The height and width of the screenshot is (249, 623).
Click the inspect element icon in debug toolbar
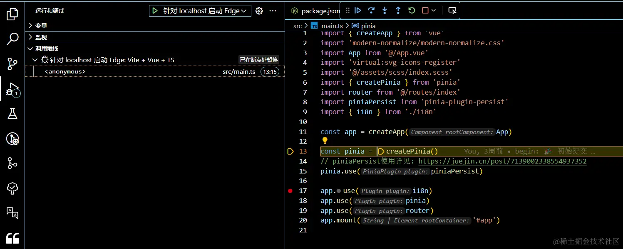[452, 10]
